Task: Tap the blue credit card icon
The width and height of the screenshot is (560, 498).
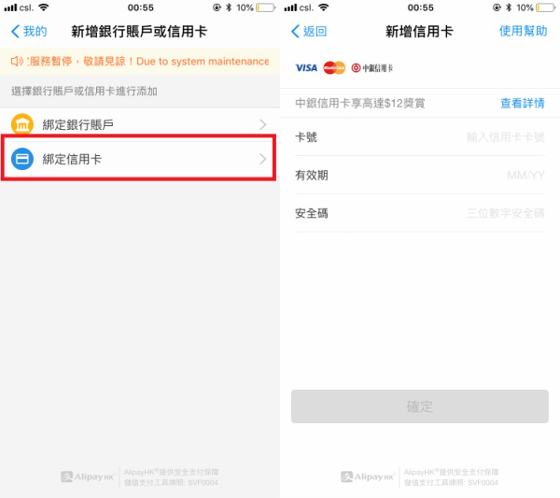Action: [x=22, y=159]
